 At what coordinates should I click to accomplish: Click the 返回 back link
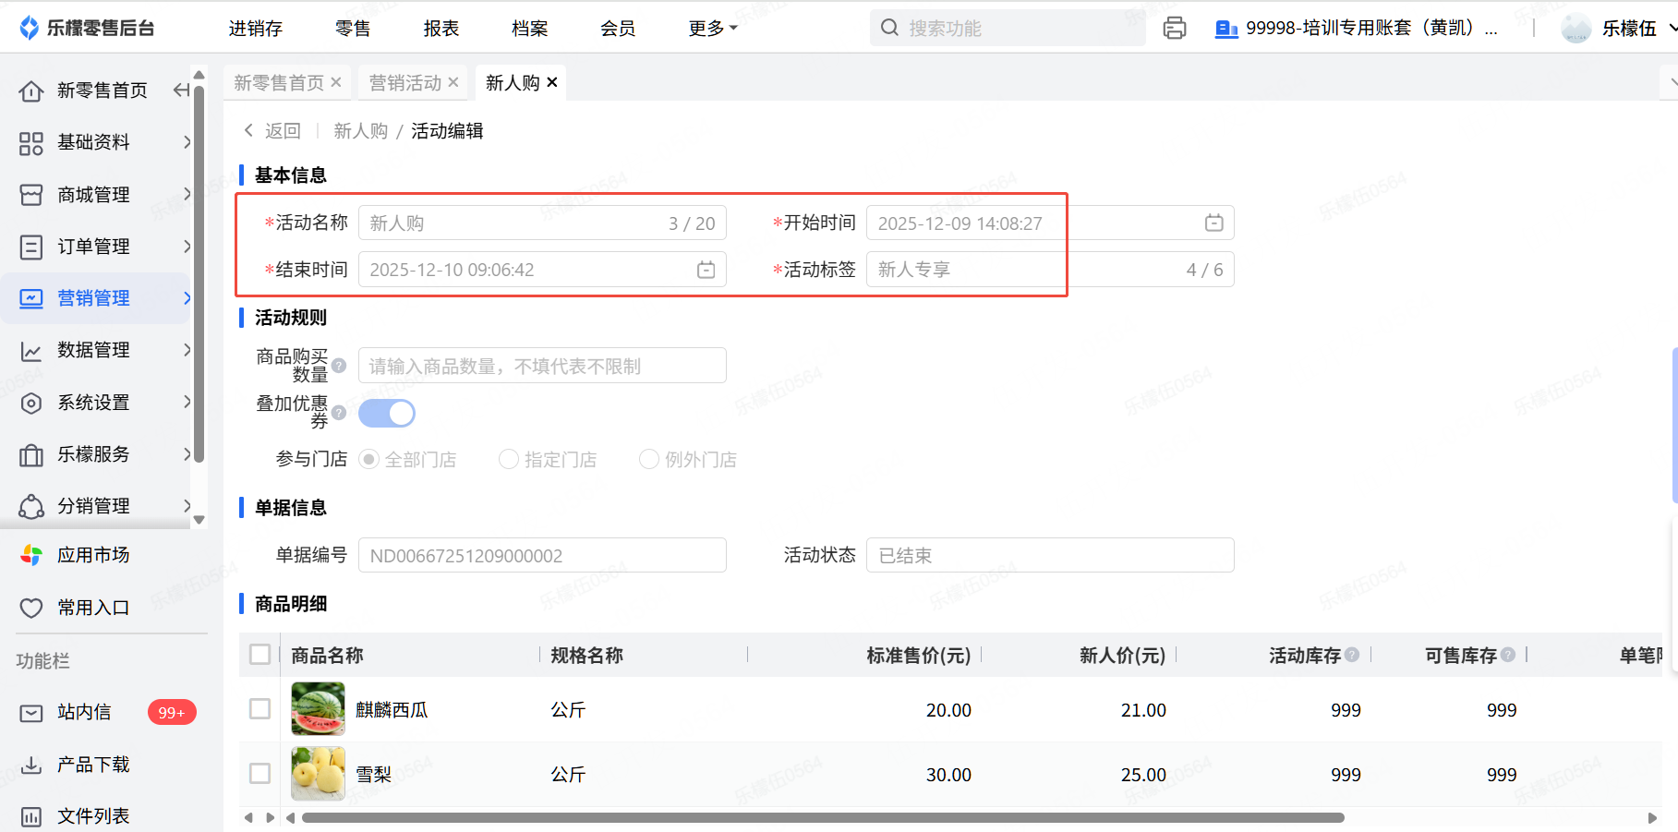(272, 131)
